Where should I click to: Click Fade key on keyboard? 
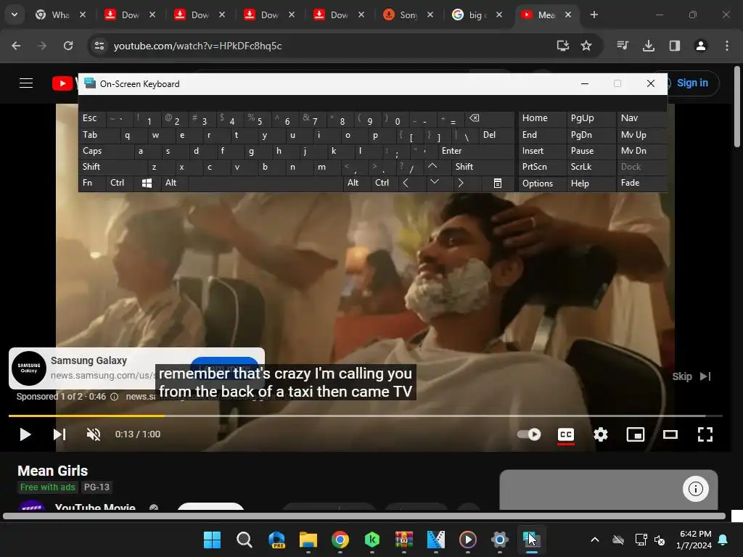(x=641, y=183)
